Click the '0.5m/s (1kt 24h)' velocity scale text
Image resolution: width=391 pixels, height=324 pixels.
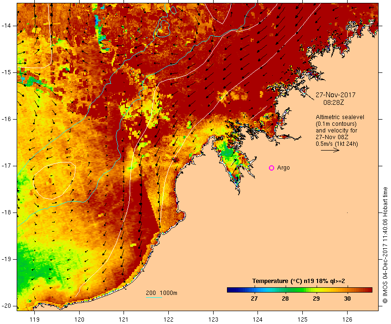coord(337,144)
